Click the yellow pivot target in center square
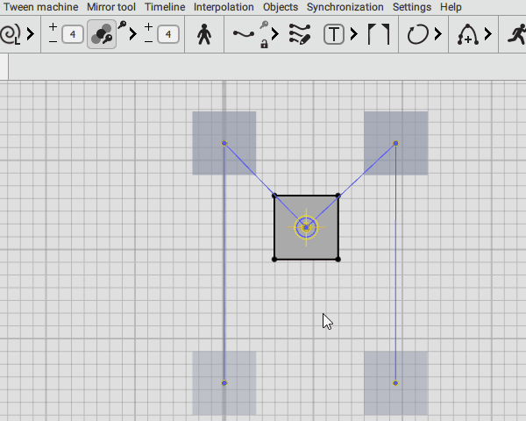The height and width of the screenshot is (421, 526). coord(306,228)
